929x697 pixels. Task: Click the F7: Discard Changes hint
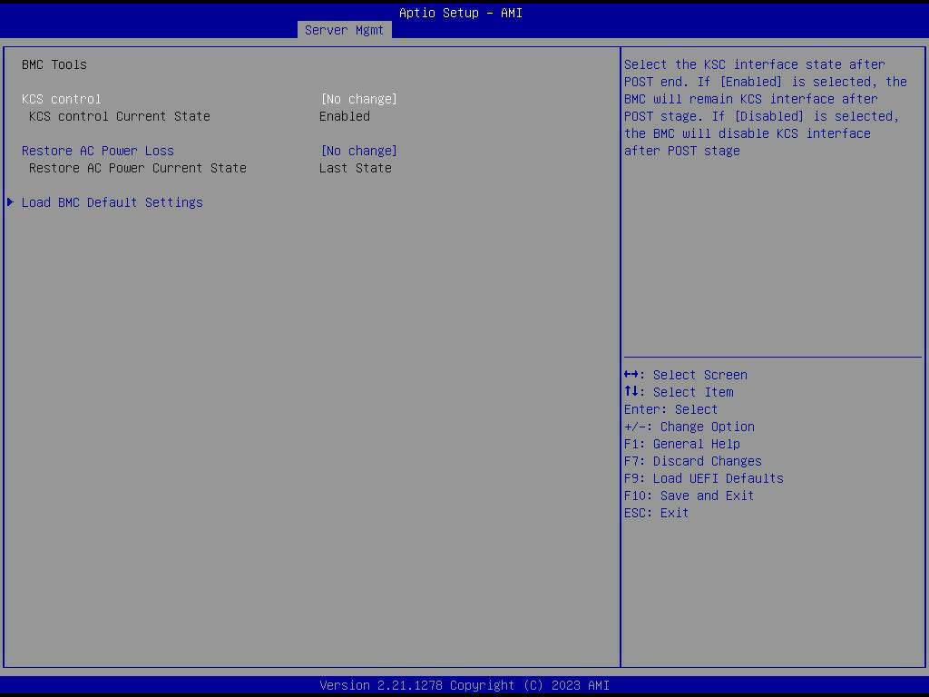tap(692, 461)
